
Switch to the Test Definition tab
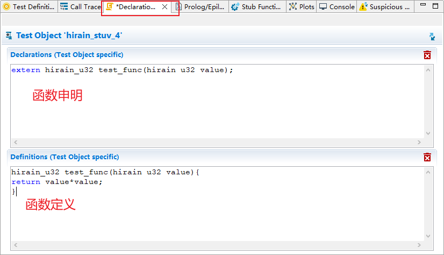coord(29,6)
